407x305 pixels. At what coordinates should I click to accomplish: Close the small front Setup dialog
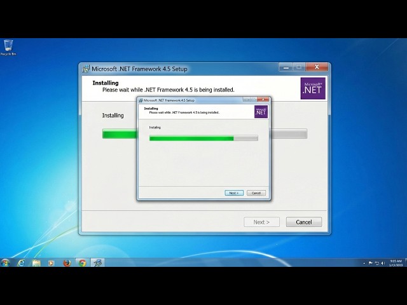(263, 99)
